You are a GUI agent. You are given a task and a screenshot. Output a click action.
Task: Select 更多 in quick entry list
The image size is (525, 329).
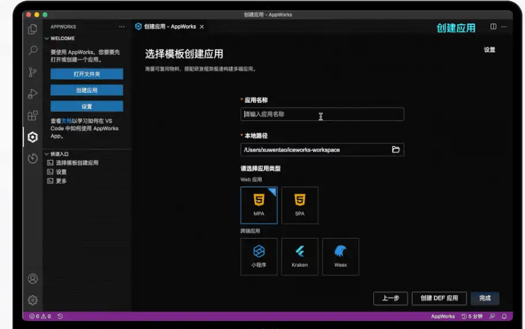click(61, 181)
